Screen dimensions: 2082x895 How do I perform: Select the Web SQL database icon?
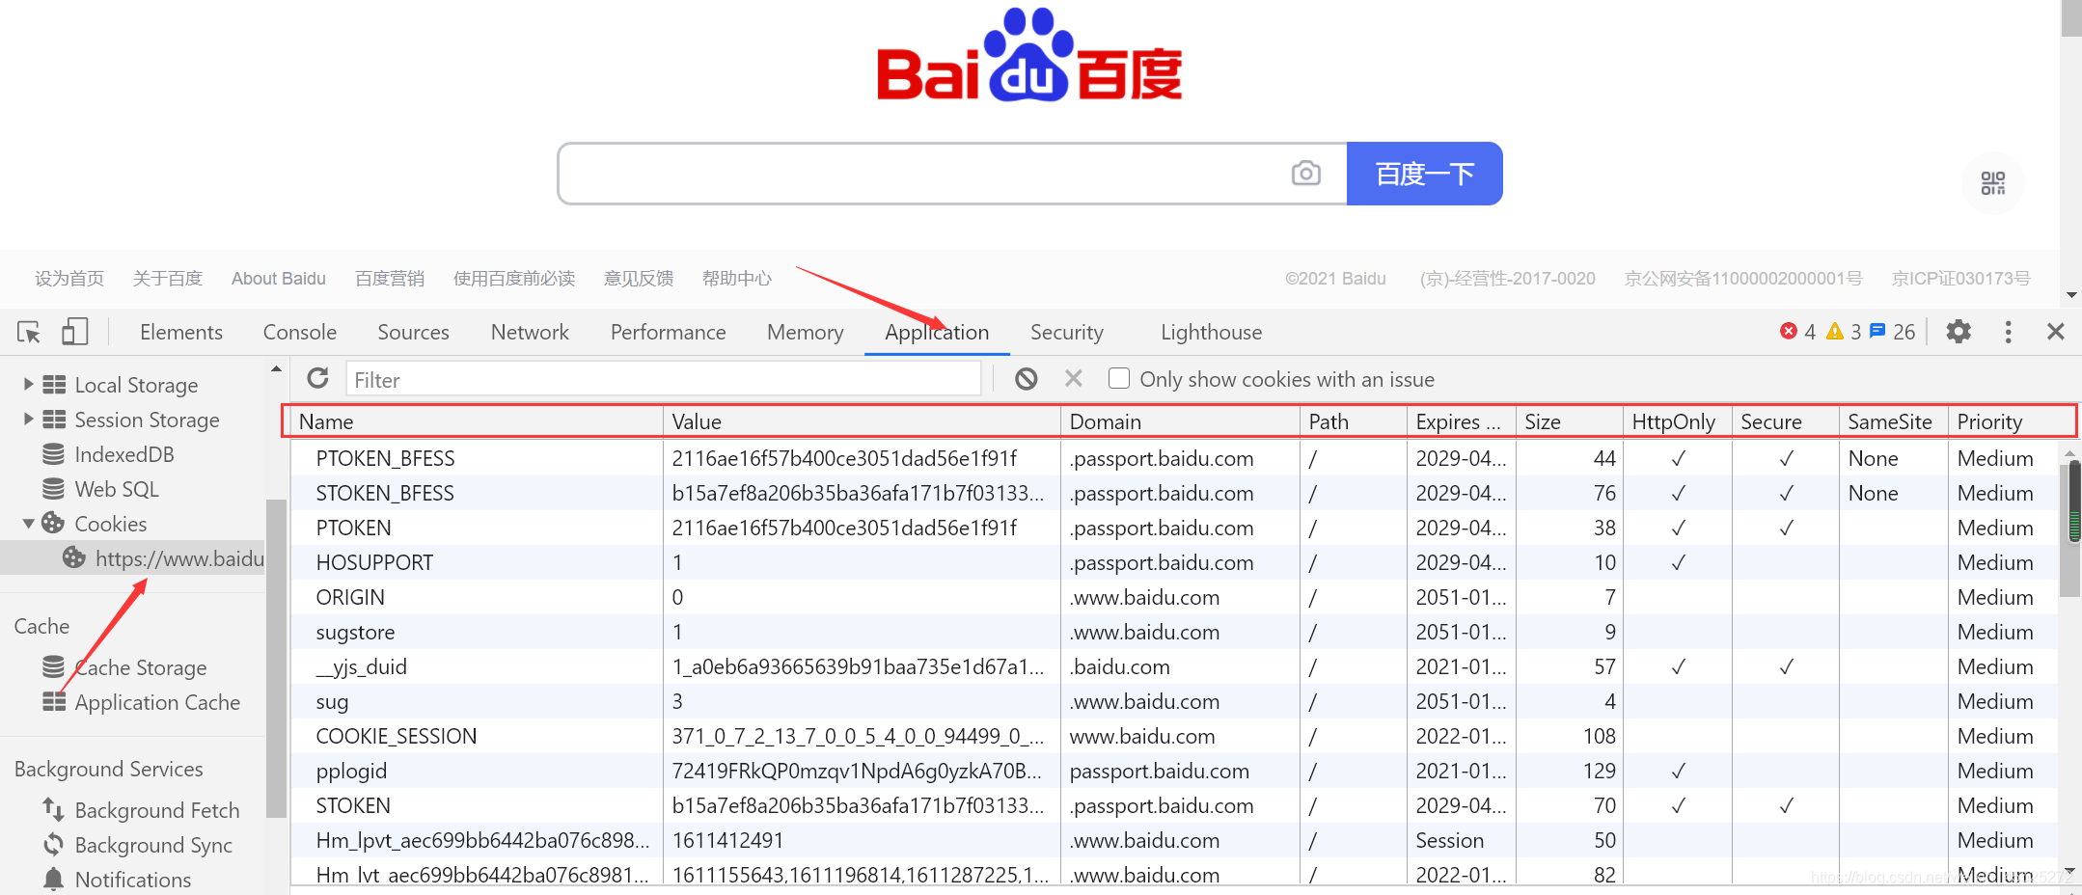click(x=54, y=489)
